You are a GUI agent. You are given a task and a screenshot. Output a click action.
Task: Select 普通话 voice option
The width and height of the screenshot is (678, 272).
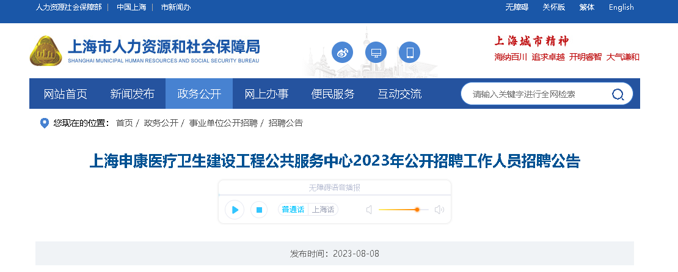[293, 210]
